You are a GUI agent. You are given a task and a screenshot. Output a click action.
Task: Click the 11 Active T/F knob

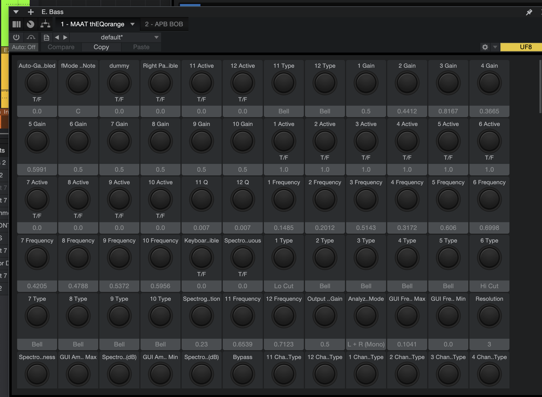click(202, 83)
